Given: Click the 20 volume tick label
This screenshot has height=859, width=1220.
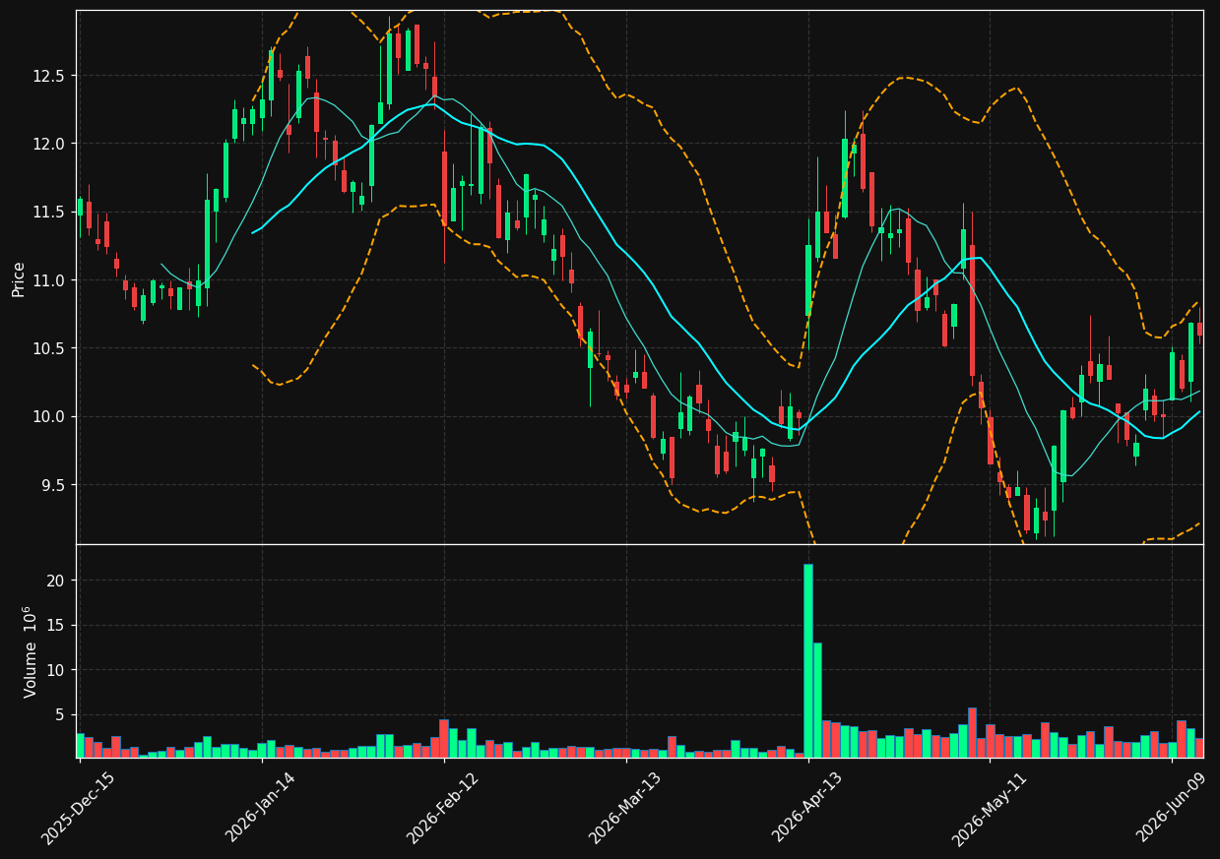Looking at the screenshot, I should [x=58, y=581].
